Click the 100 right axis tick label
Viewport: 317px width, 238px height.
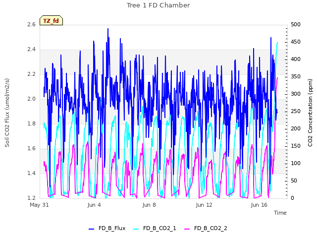point(296,163)
